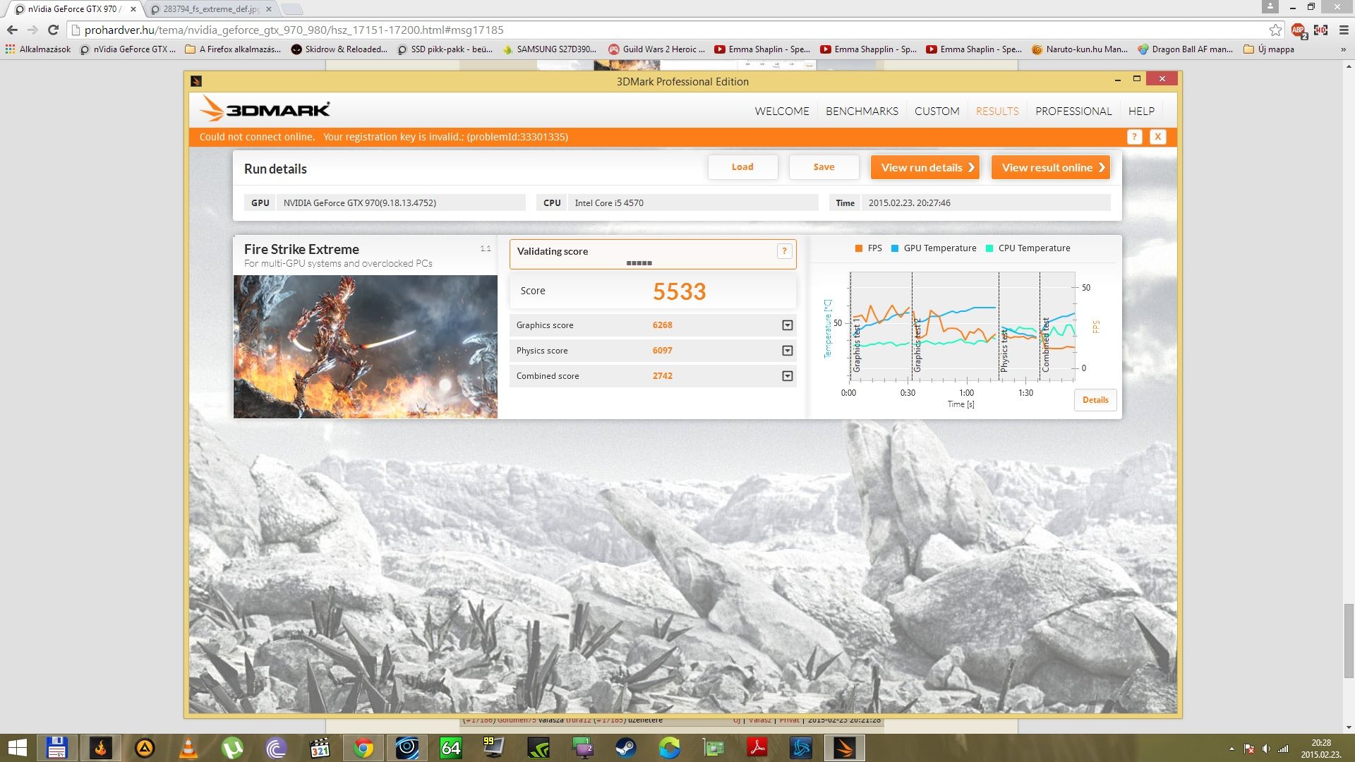Screen dimensions: 1355x762
Task: Reload the prohardver.hu page
Action: coord(53,30)
